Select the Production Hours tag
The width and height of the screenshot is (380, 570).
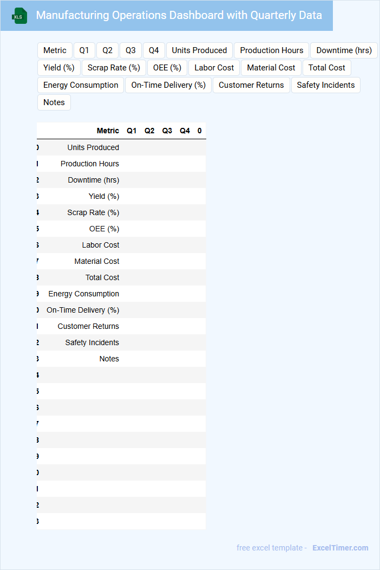272,50
